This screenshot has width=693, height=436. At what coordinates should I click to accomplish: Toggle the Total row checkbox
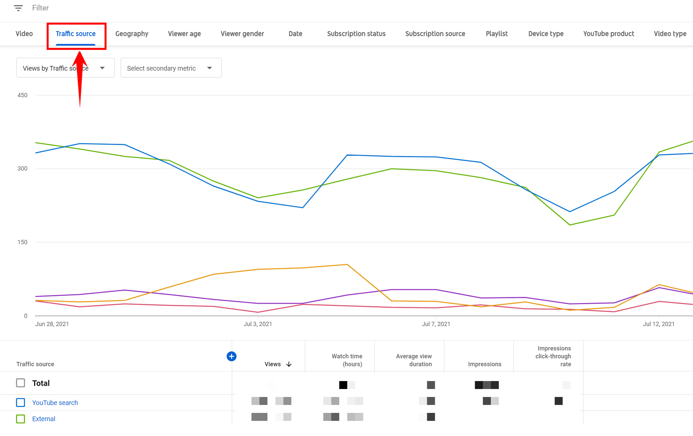pos(21,383)
